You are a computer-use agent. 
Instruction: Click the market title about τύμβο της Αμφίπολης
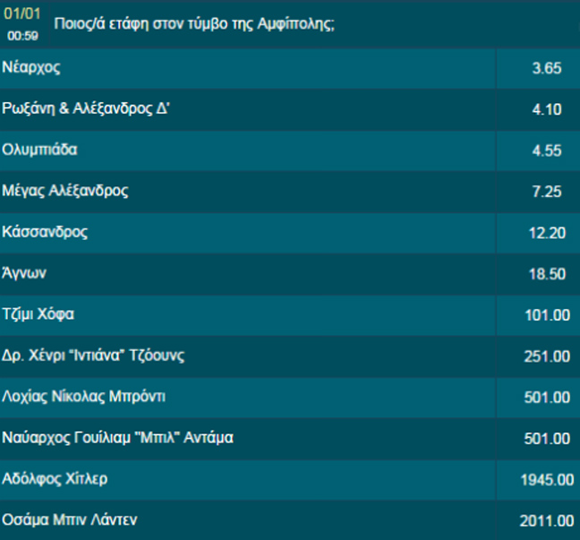[x=194, y=24]
